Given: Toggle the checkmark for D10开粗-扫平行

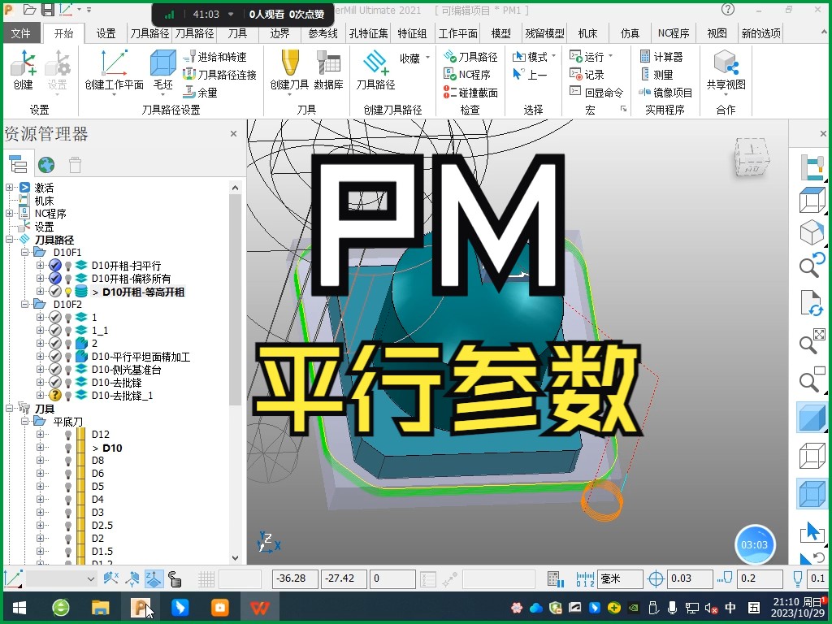Looking at the screenshot, I should [x=55, y=266].
